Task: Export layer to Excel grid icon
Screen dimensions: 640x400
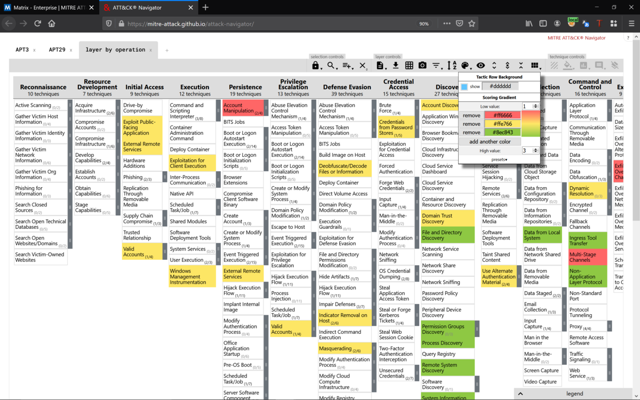Action: pos(409,66)
